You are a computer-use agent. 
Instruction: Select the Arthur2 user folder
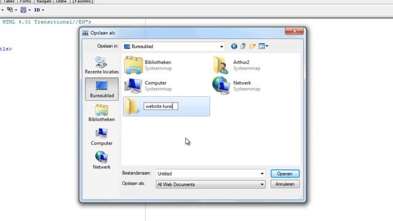(236, 65)
